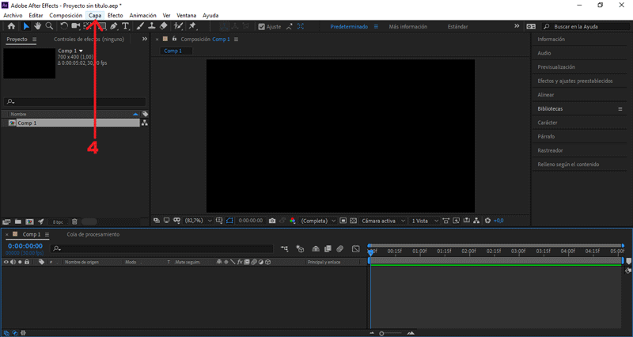The height and width of the screenshot is (337, 633).
Task: Select the Type text tool
Action: point(126,26)
